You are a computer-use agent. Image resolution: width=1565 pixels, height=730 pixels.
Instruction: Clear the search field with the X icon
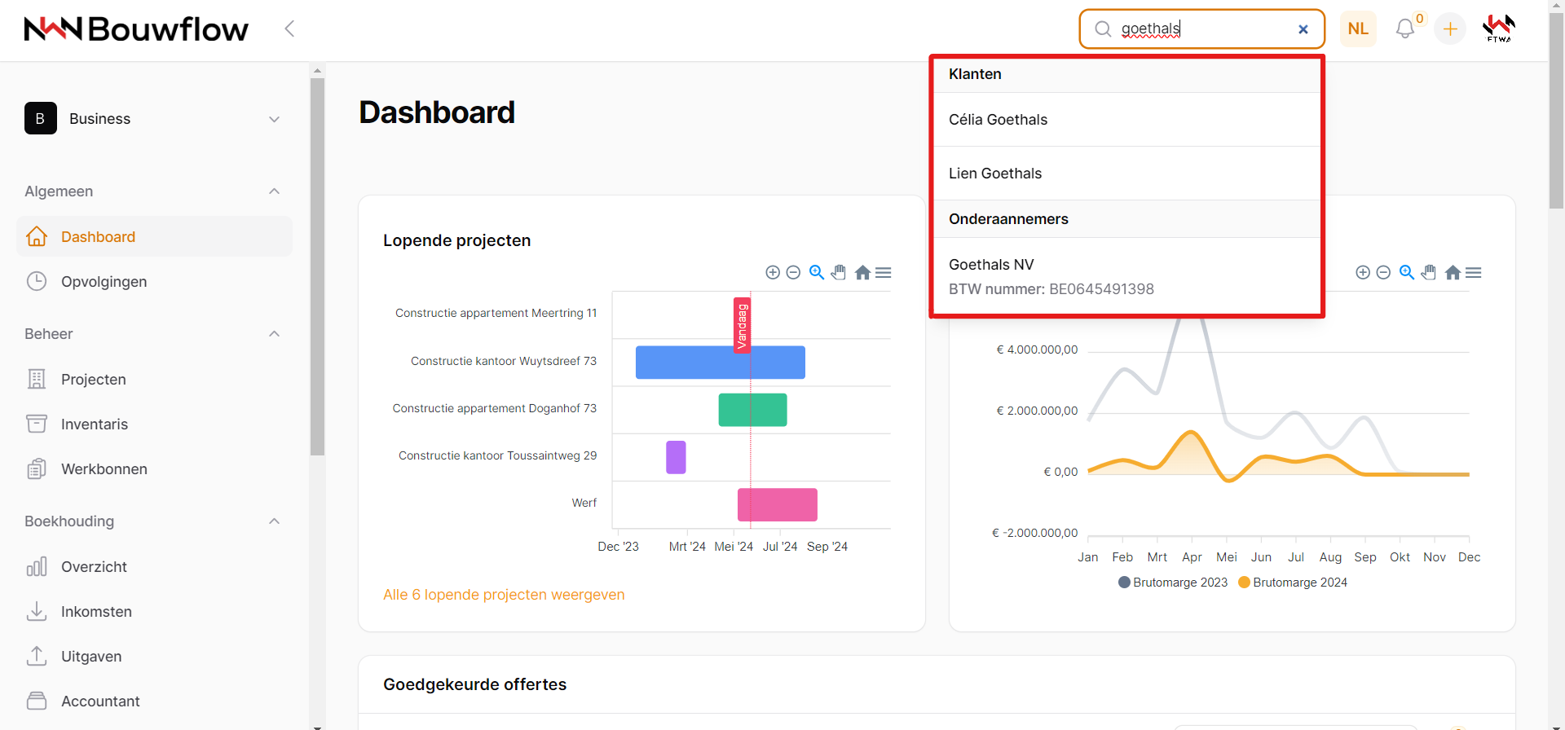click(1303, 29)
